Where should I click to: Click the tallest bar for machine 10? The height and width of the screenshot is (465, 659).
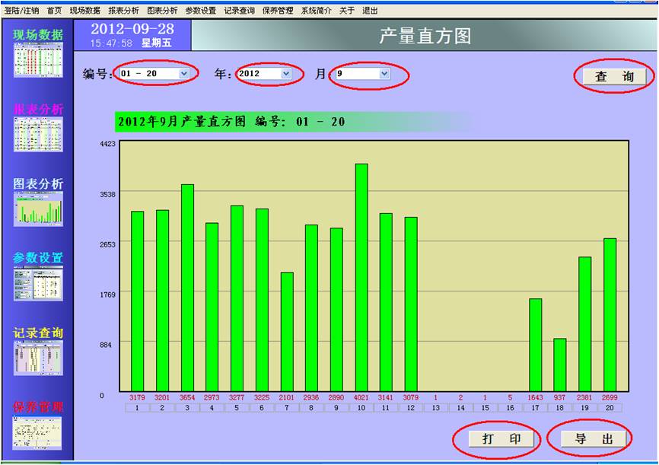tap(361, 278)
